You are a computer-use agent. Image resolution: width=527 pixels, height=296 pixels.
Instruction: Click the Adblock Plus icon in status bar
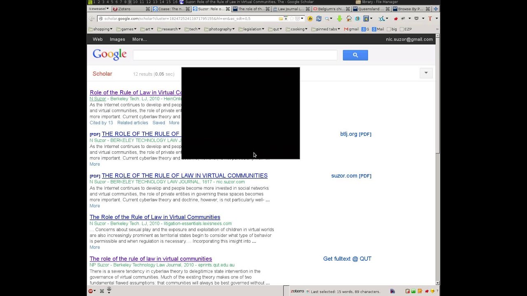coord(91,291)
